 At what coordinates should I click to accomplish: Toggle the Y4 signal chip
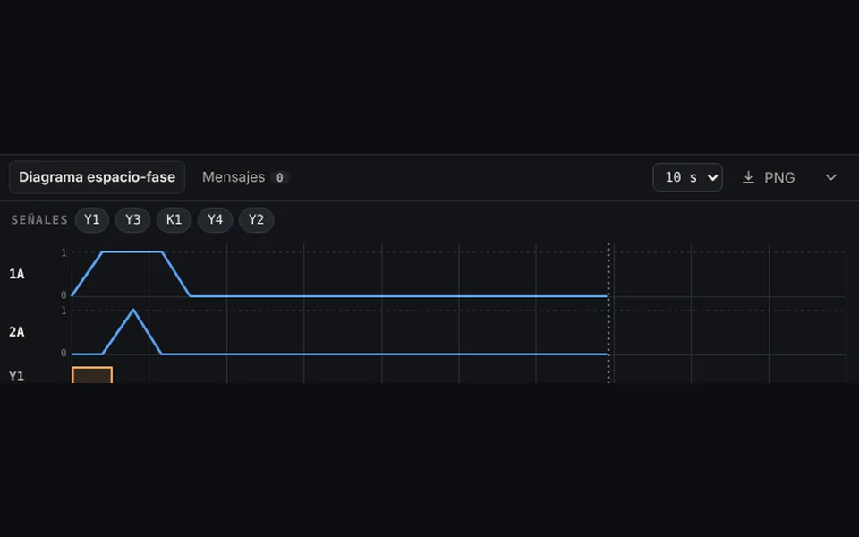215,220
